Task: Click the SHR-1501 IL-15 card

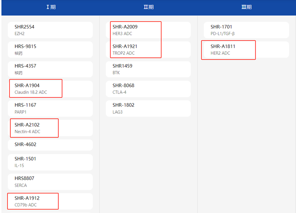Action: 50,162
